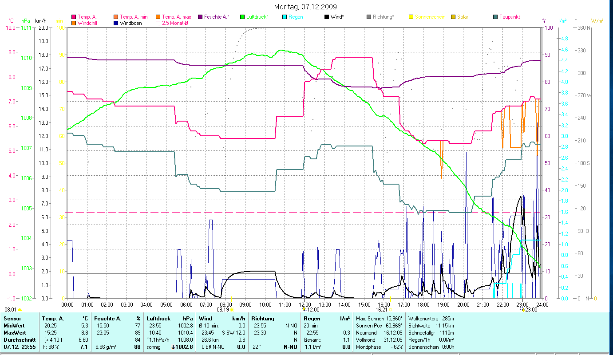Click the Neumond 16.12.09 entry
This screenshot has height=355, width=613.
click(x=379, y=332)
